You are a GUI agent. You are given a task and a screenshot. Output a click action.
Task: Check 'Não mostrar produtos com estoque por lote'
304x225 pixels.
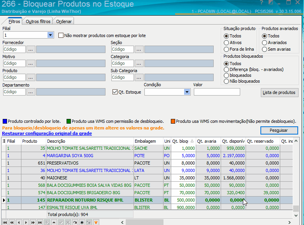61,35
